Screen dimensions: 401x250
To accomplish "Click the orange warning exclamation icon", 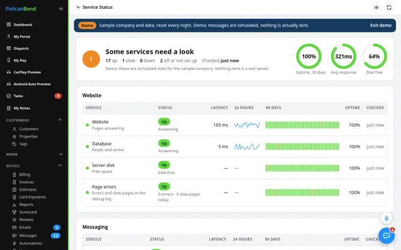I will [x=91, y=59].
